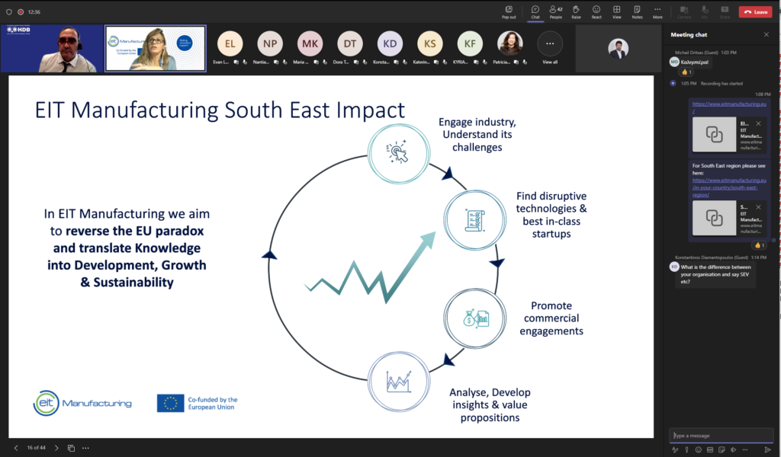Select participant MK avatar

coord(310,43)
